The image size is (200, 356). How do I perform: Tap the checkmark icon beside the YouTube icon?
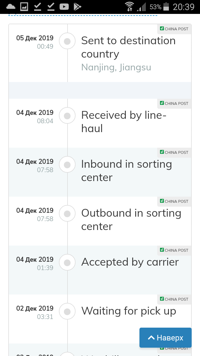[x=51, y=7]
